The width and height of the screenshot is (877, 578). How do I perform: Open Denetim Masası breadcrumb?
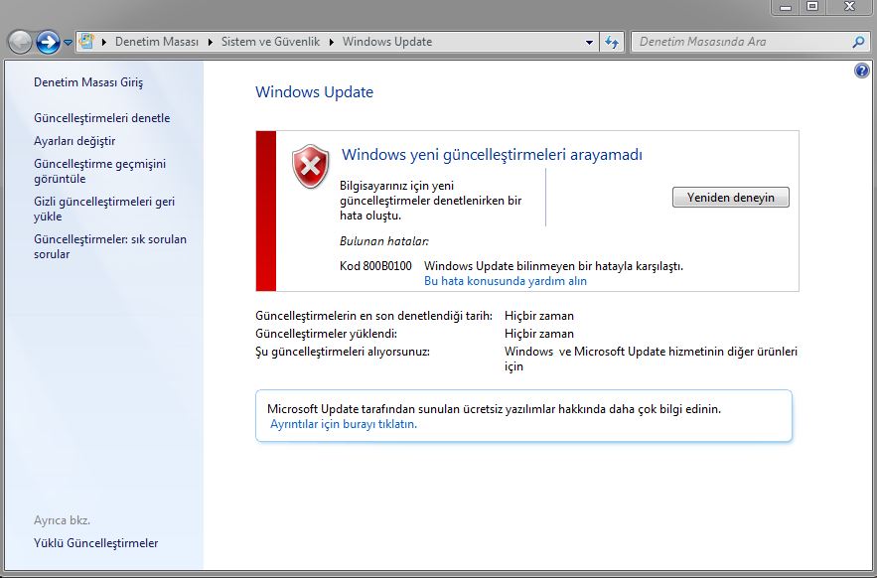click(157, 42)
